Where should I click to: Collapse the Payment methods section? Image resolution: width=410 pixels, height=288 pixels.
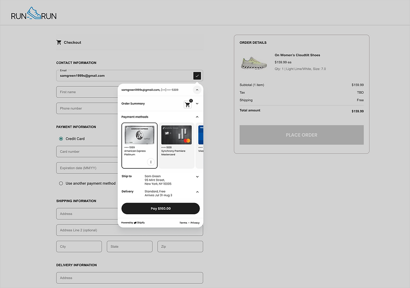click(197, 117)
